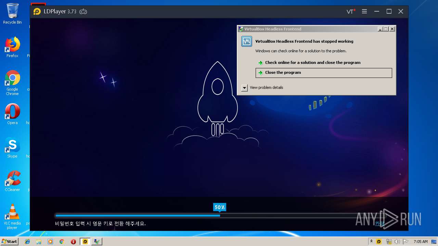Click the VT indicator in LDPlayer title bar
Screen dimensions: 438x246
(351, 11)
